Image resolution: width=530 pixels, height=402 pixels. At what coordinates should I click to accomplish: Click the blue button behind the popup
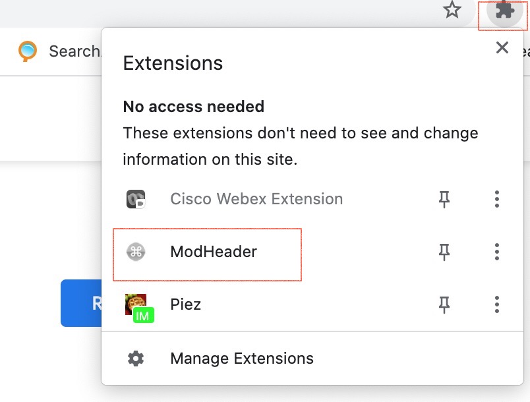[x=80, y=303]
